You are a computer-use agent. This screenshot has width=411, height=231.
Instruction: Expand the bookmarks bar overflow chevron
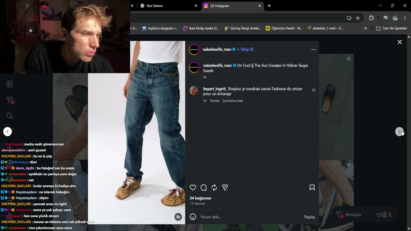(x=365, y=28)
